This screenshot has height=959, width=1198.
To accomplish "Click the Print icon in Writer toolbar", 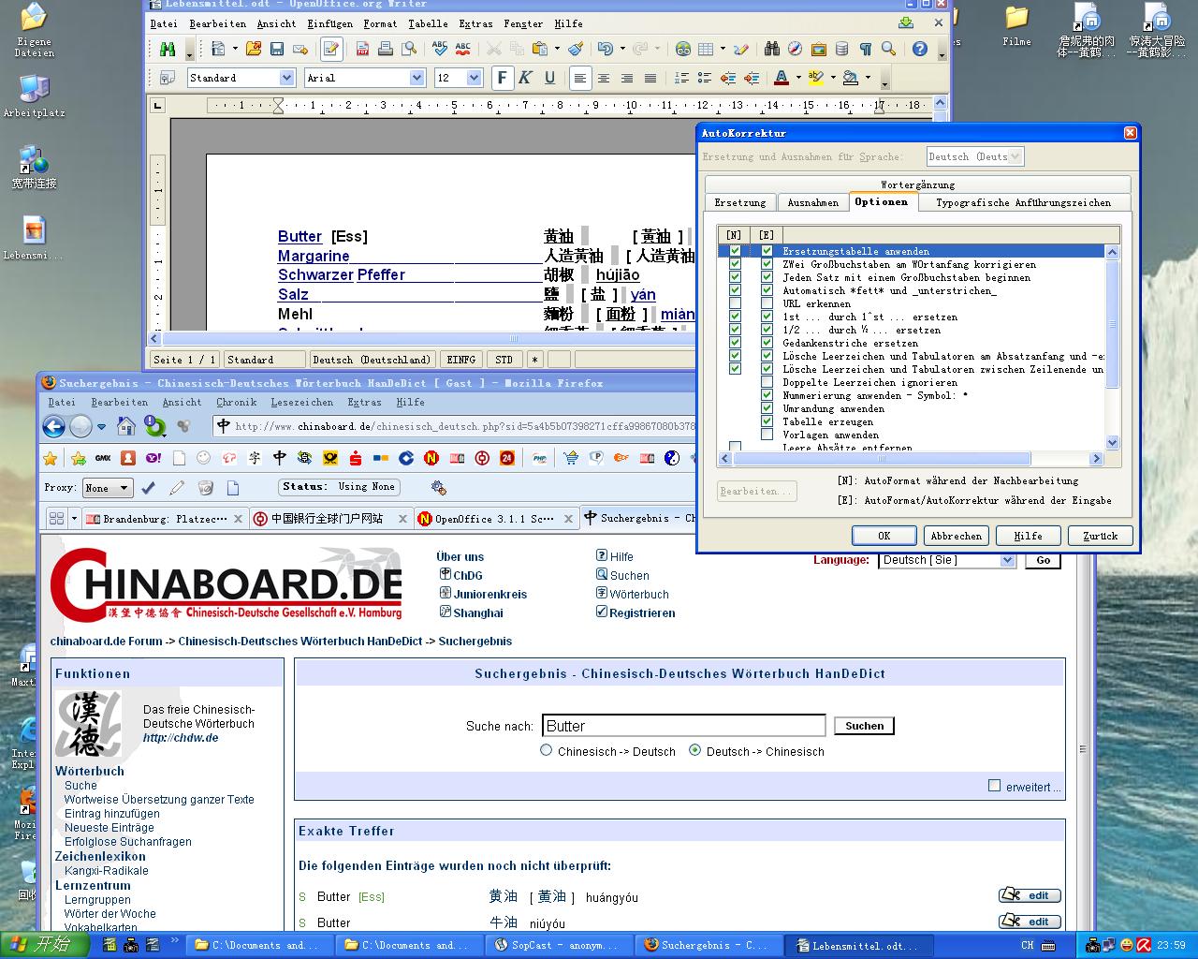I will pos(387,49).
